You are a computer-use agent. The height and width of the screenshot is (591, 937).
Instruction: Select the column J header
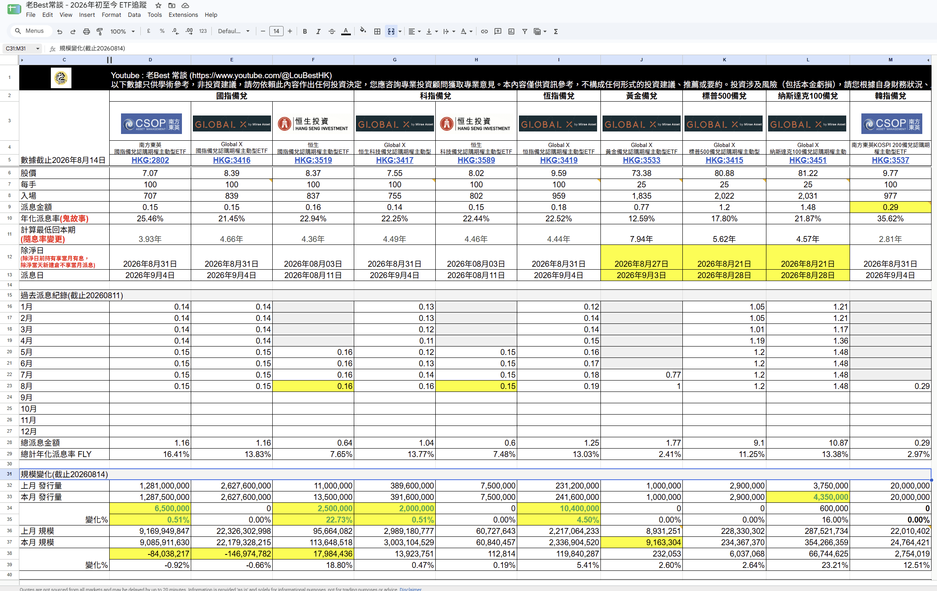pos(641,60)
